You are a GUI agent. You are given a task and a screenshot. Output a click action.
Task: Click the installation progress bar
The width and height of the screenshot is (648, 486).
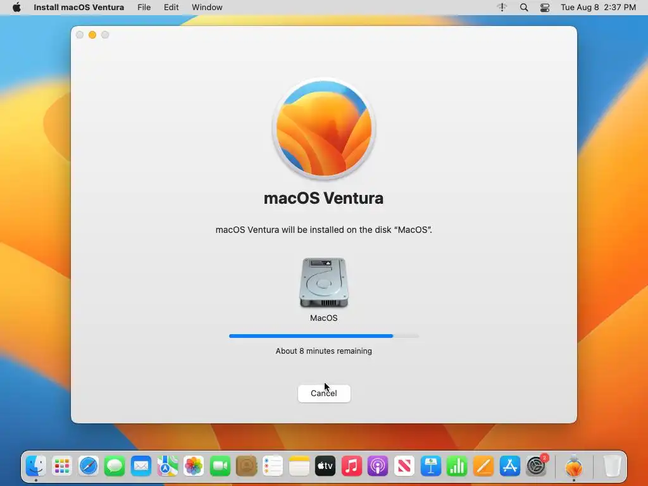(x=324, y=336)
